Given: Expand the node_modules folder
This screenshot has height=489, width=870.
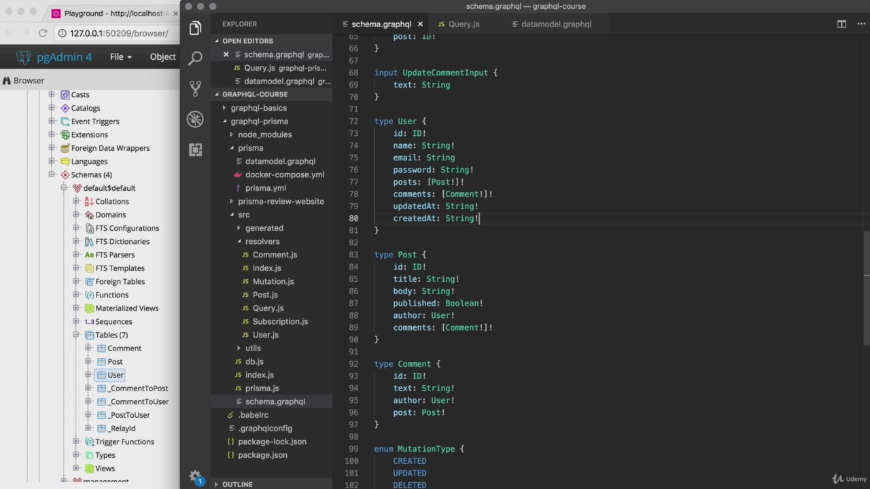Looking at the screenshot, I should [231, 134].
